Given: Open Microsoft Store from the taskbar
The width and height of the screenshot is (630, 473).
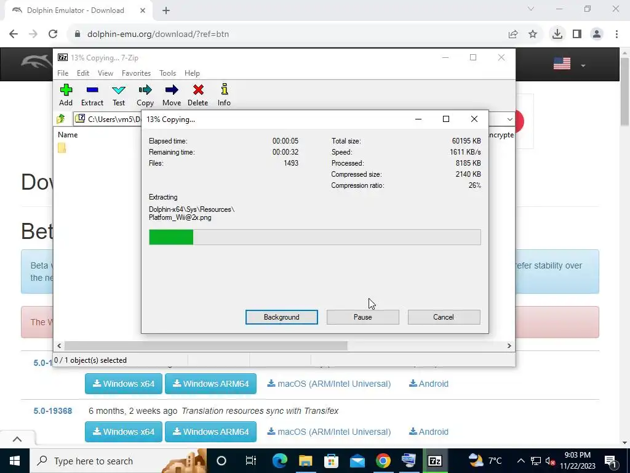Looking at the screenshot, I should pyautogui.click(x=331, y=461).
